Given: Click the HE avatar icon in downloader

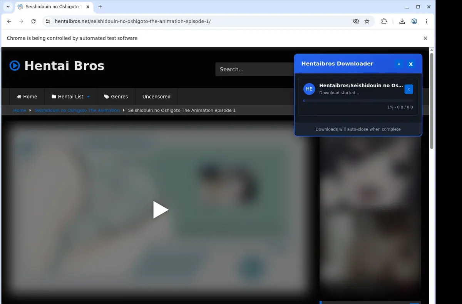Looking at the screenshot, I should click(x=309, y=89).
